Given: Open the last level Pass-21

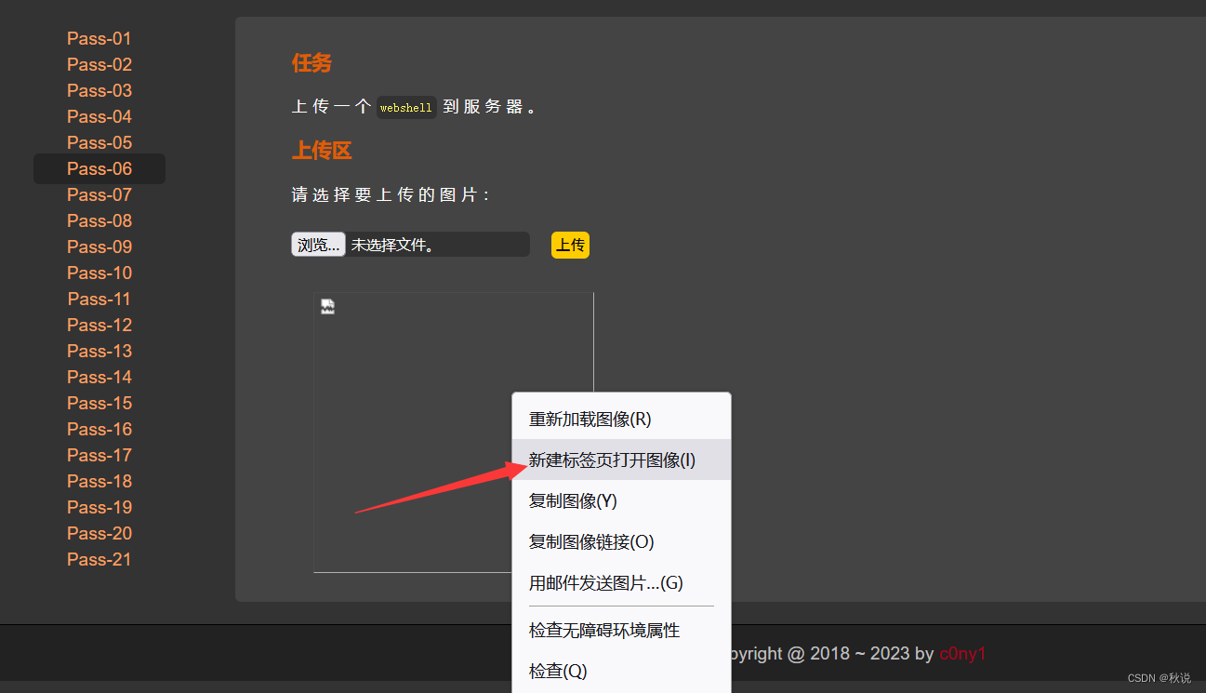Looking at the screenshot, I should [x=99, y=559].
